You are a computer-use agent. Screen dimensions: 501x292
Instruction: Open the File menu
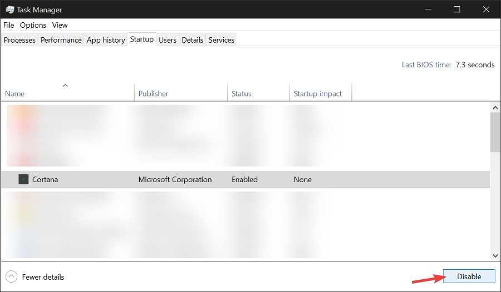pyautogui.click(x=8, y=25)
